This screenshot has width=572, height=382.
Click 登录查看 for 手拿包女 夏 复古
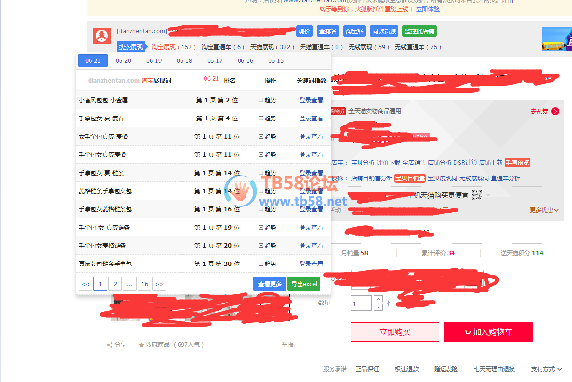point(311,118)
